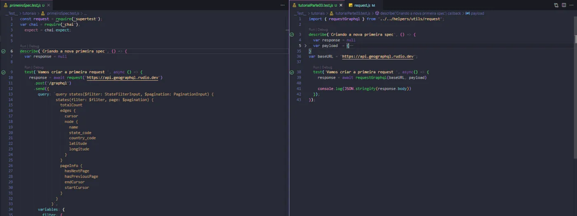
Task: Click 'var payload' on line 5
Action: [x=325, y=46]
